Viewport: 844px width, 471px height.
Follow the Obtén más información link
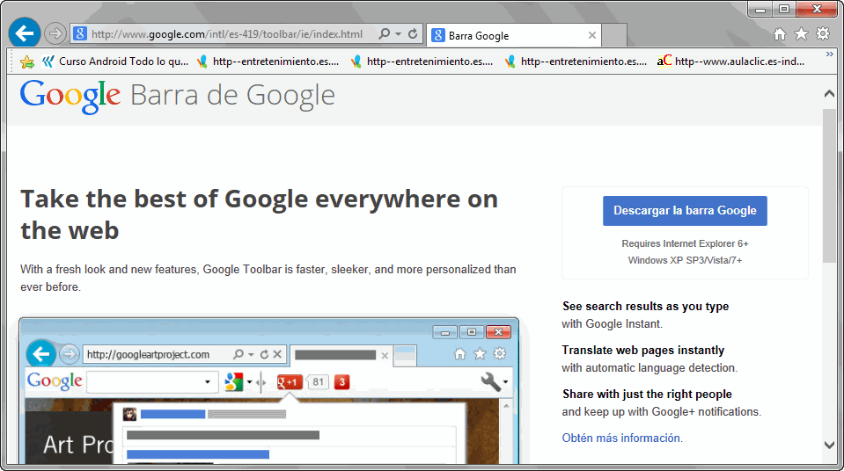[x=621, y=438]
